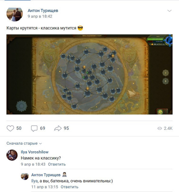This screenshot has width=179, height=192.
Task: Open Ilya Voroshilow profile link
Action: coord(35,152)
